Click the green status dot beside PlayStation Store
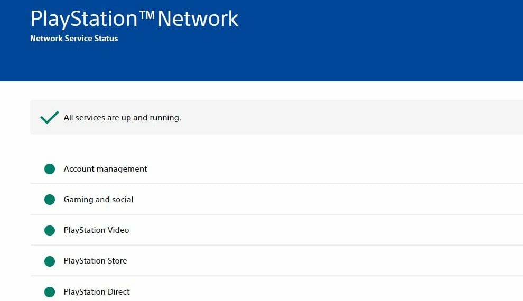Screen dimensions: 523x301 [x=50, y=261]
